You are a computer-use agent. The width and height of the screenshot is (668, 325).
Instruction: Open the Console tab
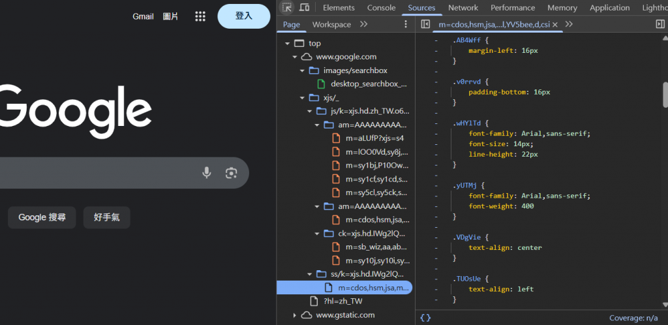[x=381, y=8]
